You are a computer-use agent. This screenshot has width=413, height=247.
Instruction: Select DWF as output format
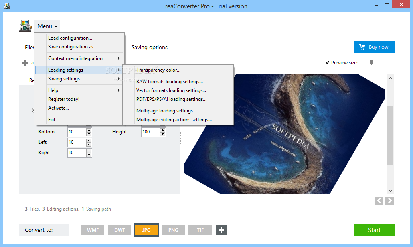pos(119,230)
